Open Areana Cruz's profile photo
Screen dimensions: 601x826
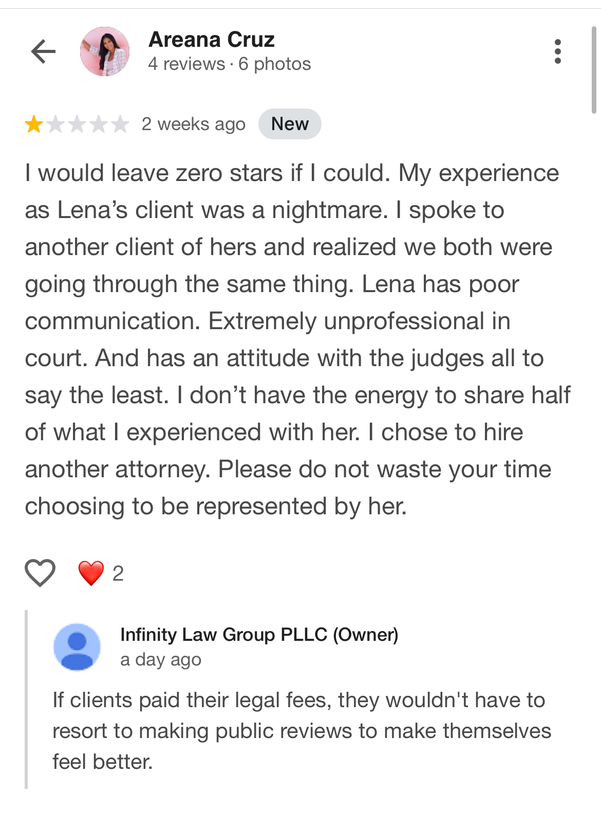tap(105, 51)
